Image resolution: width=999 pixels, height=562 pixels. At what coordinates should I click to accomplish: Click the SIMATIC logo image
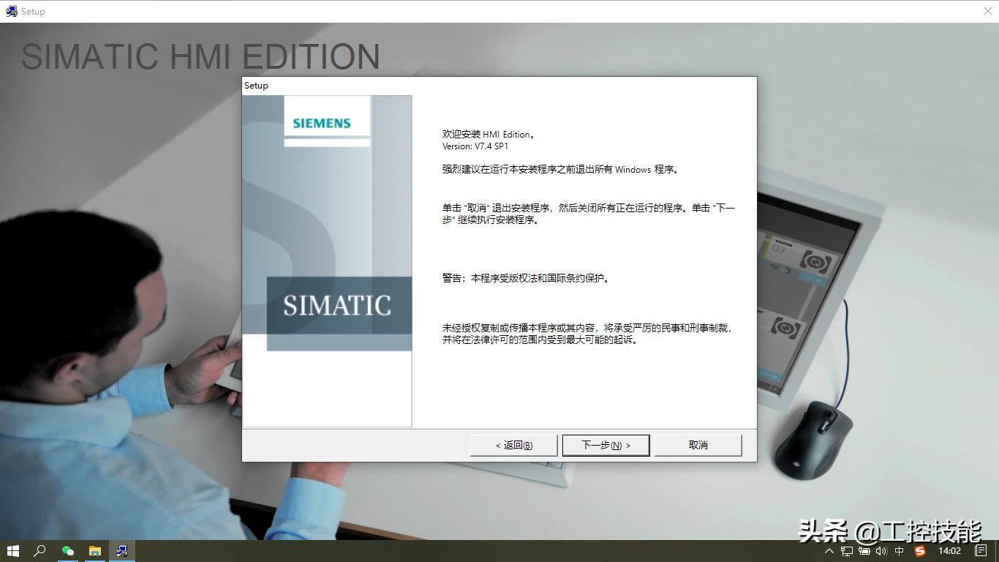tap(338, 305)
